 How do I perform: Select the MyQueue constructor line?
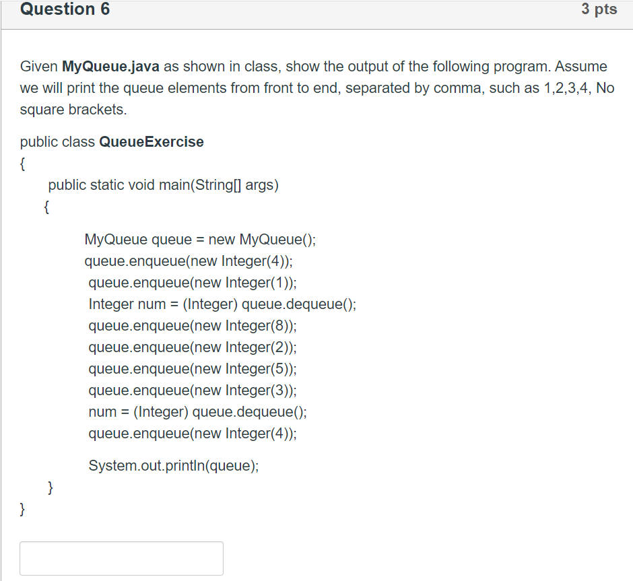coord(200,239)
